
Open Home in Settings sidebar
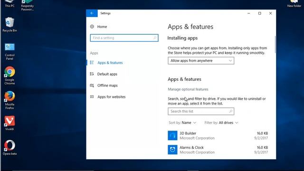pos(102,27)
